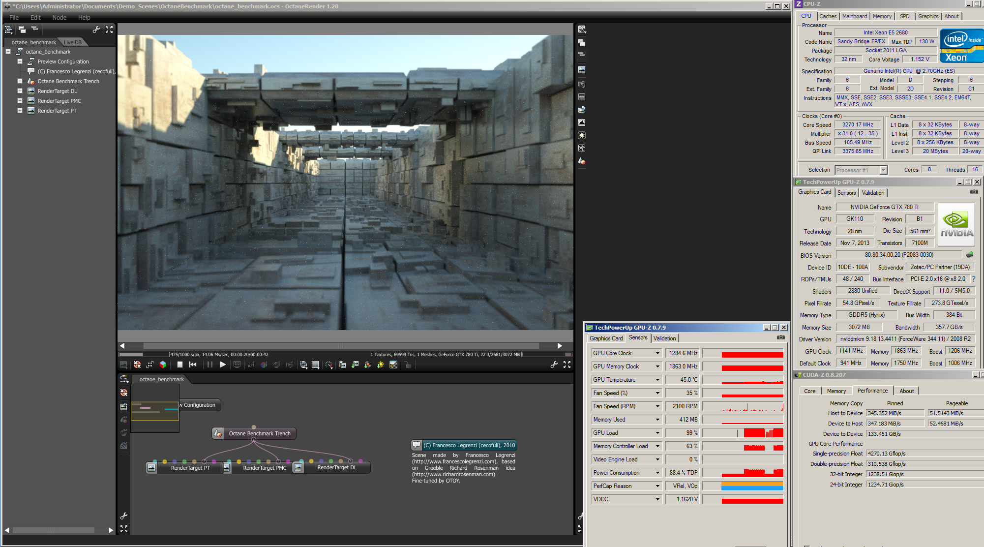The width and height of the screenshot is (984, 547).
Task: Expand the RenderTarget DL tree node
Action: click(x=20, y=91)
